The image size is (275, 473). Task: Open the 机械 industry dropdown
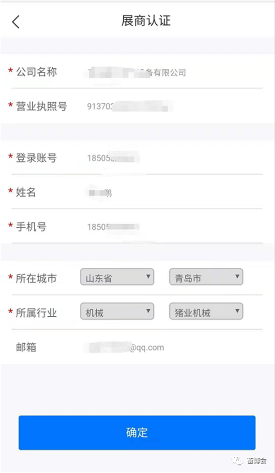(117, 312)
